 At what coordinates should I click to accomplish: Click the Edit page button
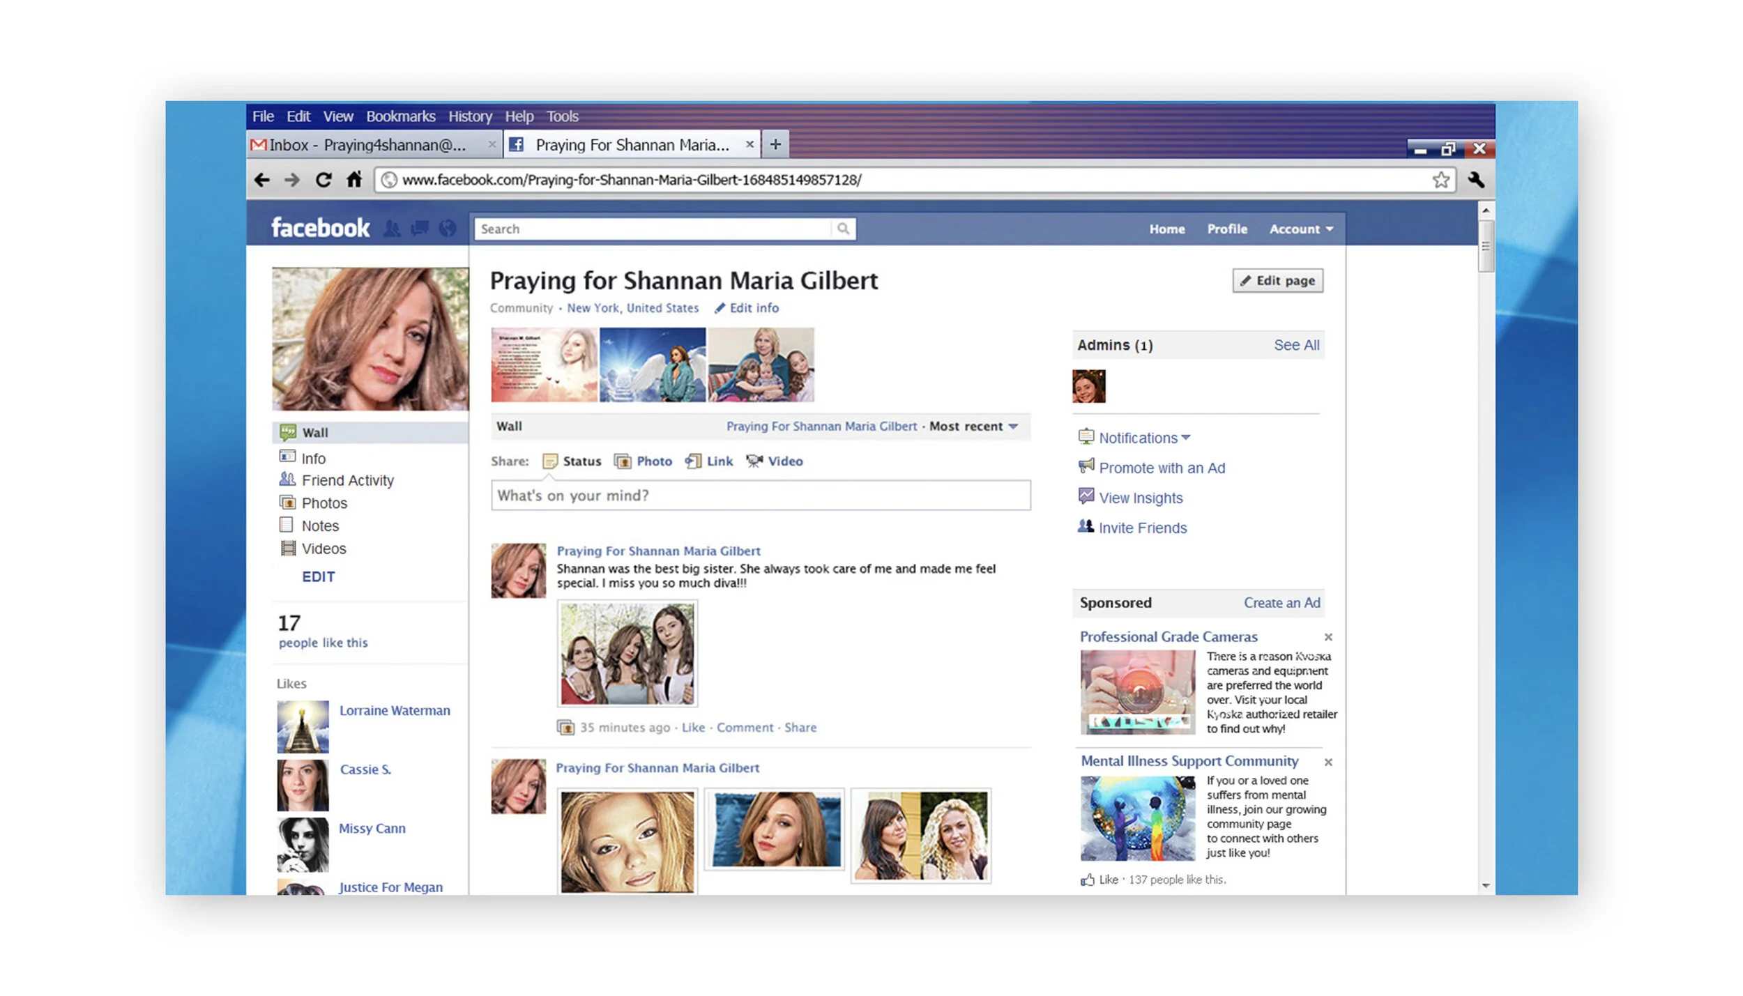[1277, 280]
